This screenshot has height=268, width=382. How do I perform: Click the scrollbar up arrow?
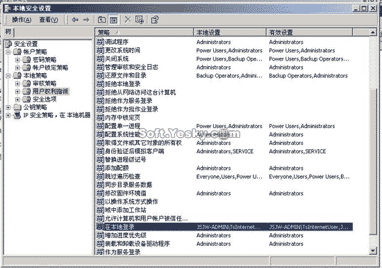click(x=373, y=33)
